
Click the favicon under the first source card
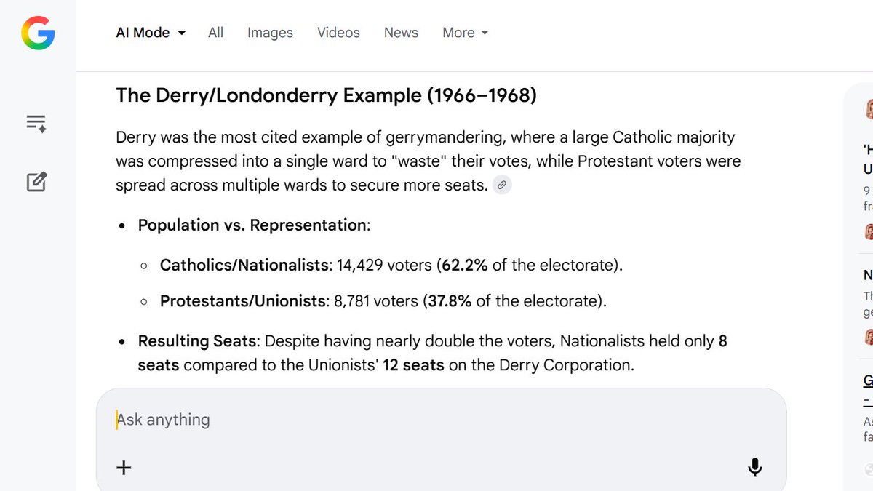[869, 231]
